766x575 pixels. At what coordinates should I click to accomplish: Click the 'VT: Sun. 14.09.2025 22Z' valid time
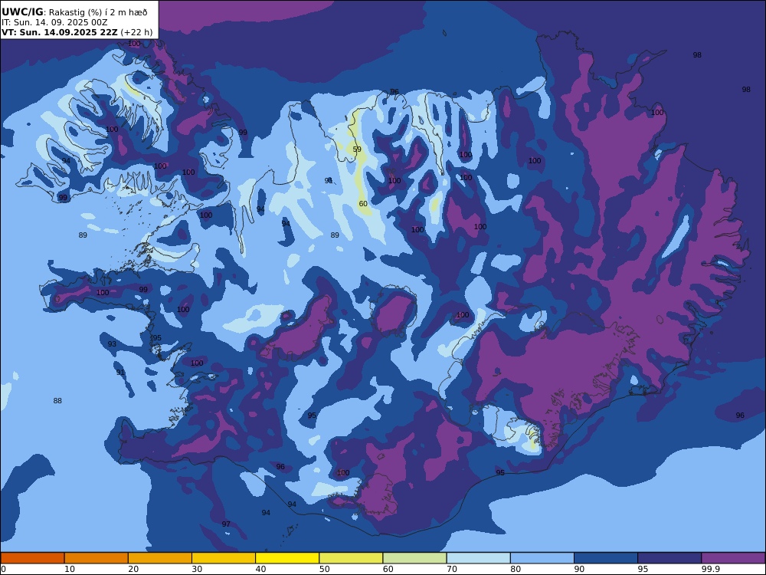click(60, 32)
